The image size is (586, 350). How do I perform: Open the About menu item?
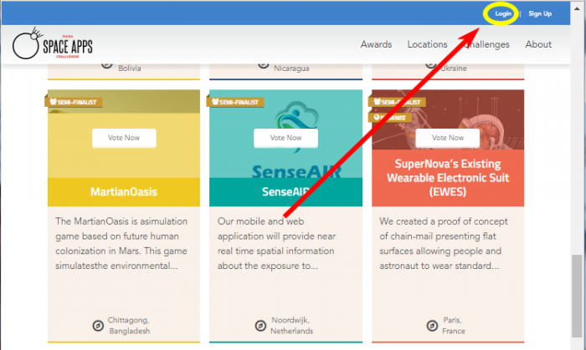(x=538, y=44)
